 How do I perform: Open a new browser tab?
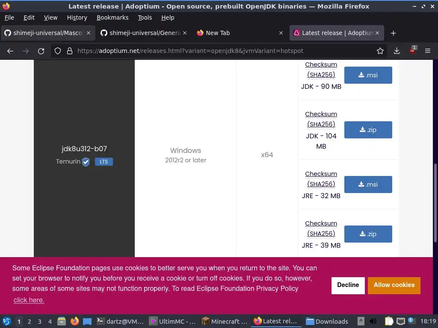394,33
